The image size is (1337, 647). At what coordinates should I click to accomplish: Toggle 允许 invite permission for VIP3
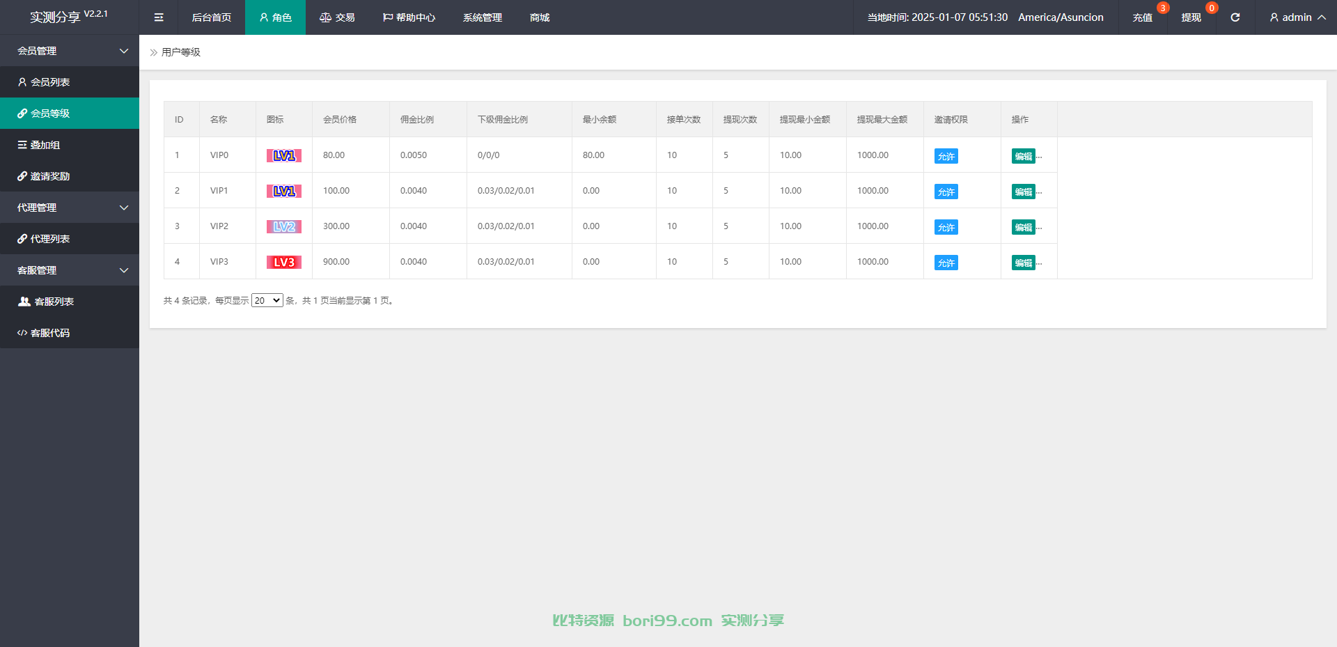[946, 263]
